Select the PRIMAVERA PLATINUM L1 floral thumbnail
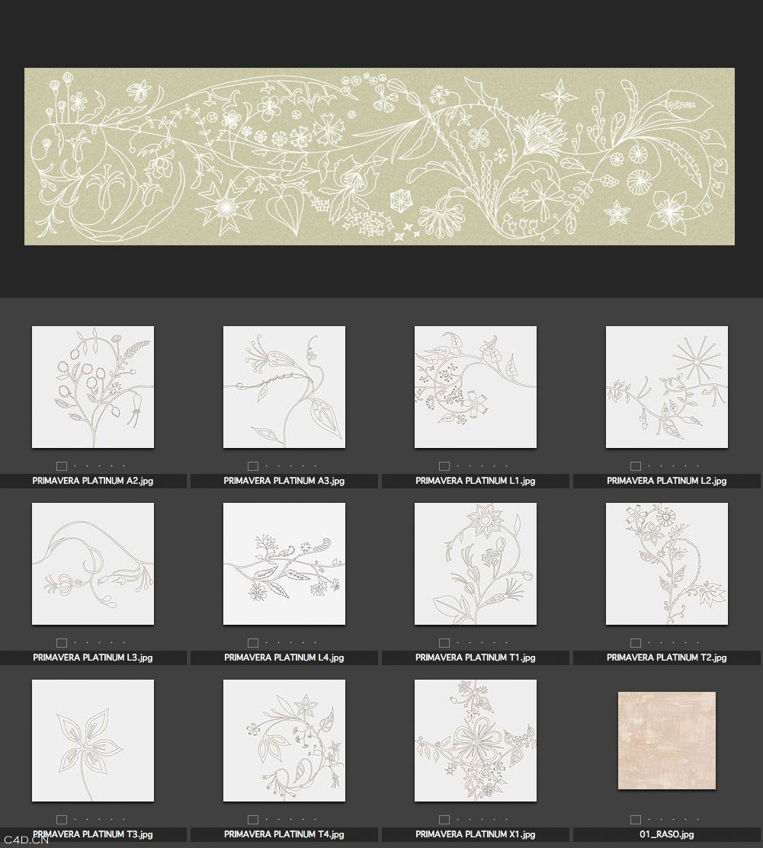763x848 pixels. coord(476,387)
